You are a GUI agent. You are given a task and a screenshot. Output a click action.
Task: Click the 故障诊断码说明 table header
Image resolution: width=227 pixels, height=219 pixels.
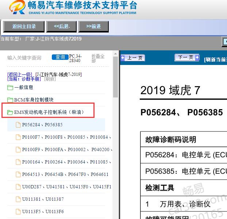170,139
